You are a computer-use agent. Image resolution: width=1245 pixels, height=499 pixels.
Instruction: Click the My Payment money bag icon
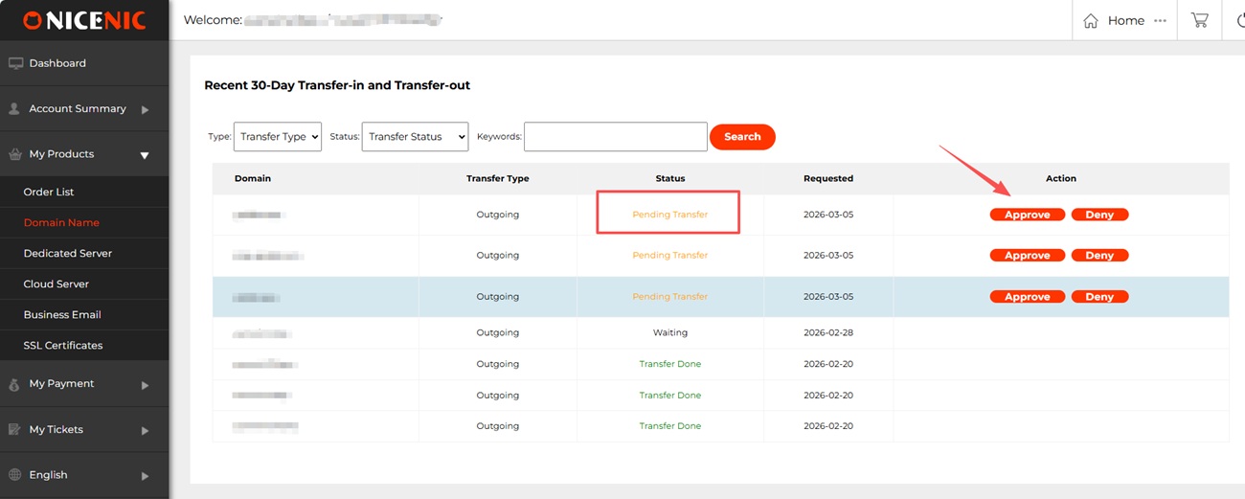pyautogui.click(x=14, y=384)
